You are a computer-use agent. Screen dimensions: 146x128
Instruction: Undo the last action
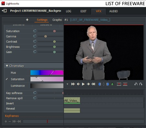[136, 84]
